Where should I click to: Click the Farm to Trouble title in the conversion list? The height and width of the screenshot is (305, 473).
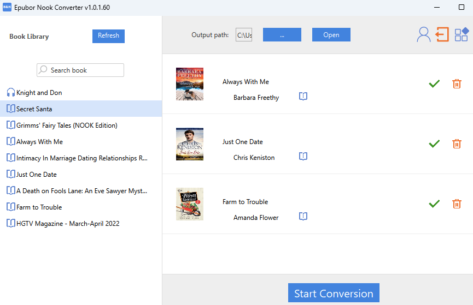click(245, 202)
